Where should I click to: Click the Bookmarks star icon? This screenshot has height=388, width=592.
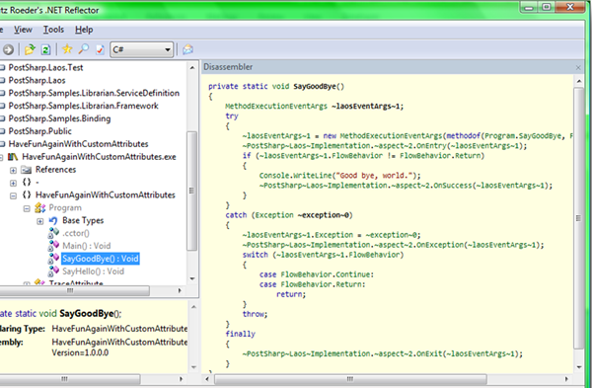[67, 49]
